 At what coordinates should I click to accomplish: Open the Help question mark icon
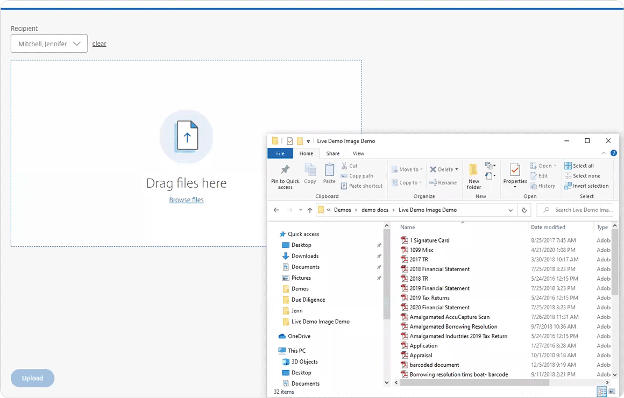point(613,153)
